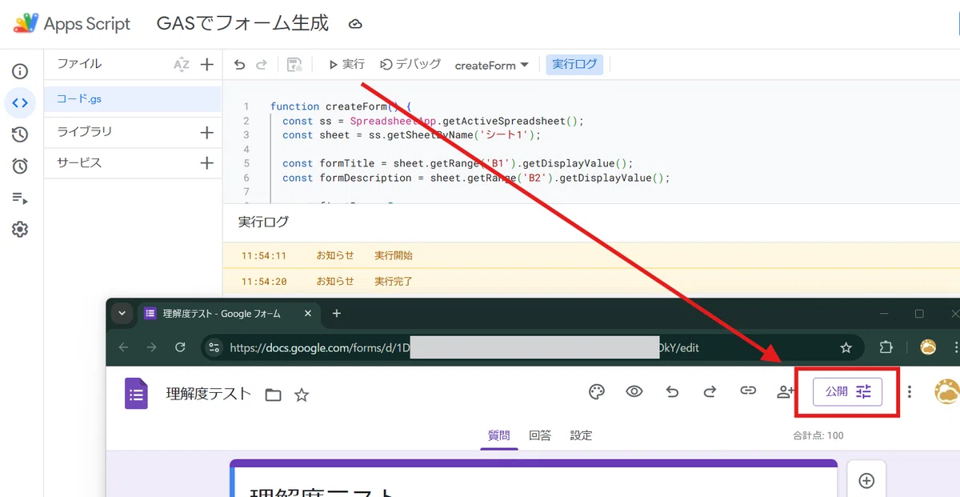
Task: Add a question with plus circle icon
Action: click(x=866, y=480)
